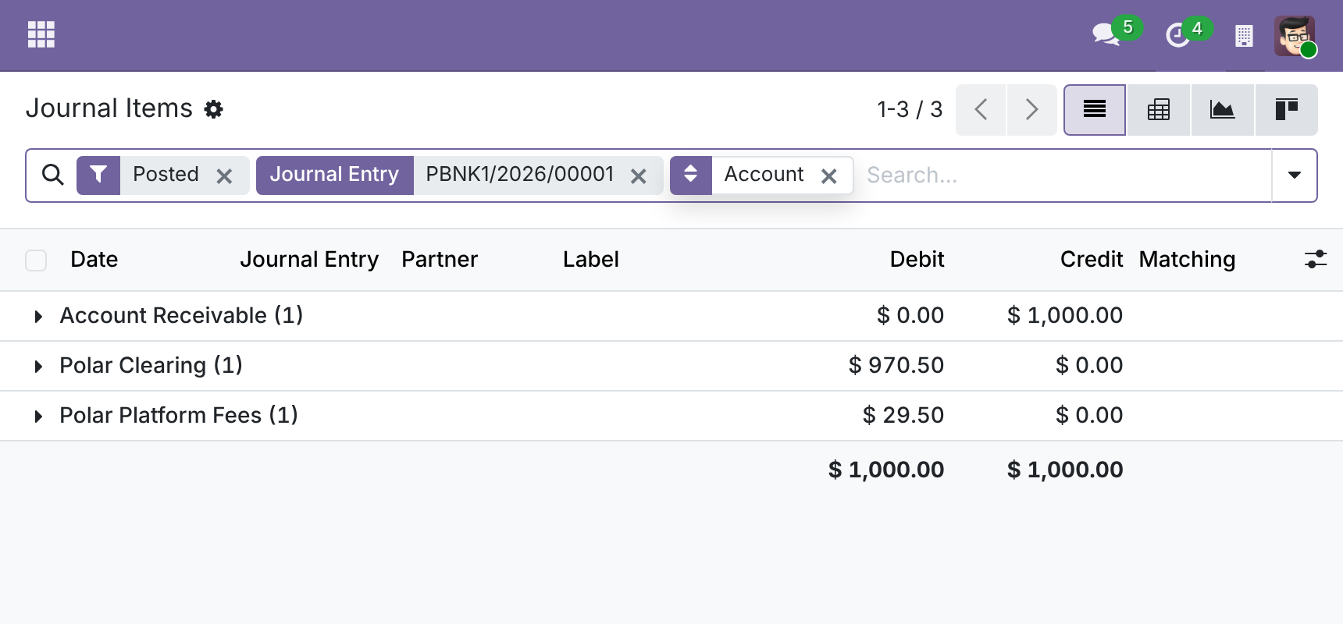Image resolution: width=1343 pixels, height=624 pixels.
Task: Click the Account Receivable $ 0.00 debit
Action: coord(910,315)
